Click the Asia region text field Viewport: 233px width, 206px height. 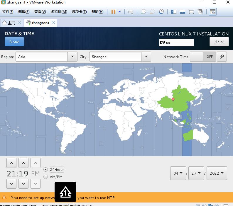42,57
